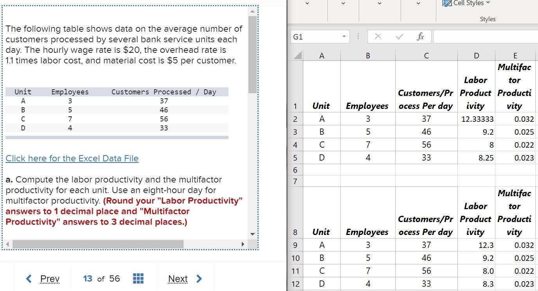Click cell containing 12.33333
This screenshot has height=291, width=538.
coord(476,119)
